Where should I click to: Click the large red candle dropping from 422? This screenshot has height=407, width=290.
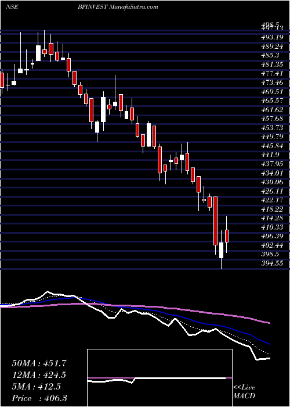click(x=215, y=221)
